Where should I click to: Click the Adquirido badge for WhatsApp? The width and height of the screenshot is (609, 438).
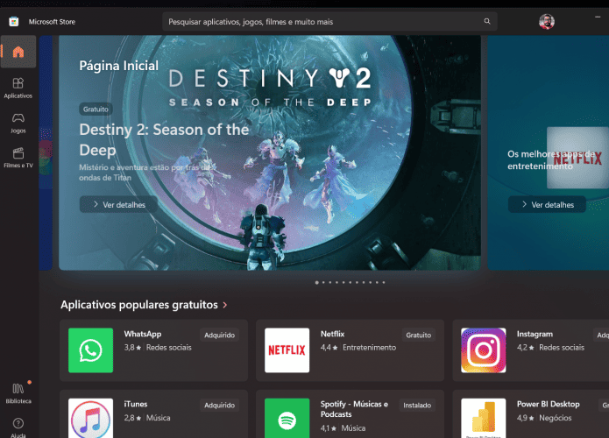(x=219, y=335)
